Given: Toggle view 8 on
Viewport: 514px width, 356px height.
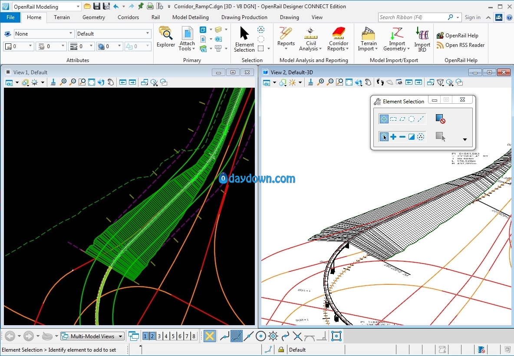Looking at the screenshot, I should pyautogui.click(x=194, y=336).
